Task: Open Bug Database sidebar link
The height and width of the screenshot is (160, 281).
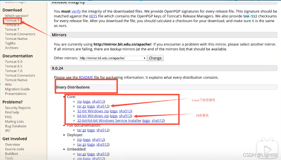Action: tap(16, 126)
